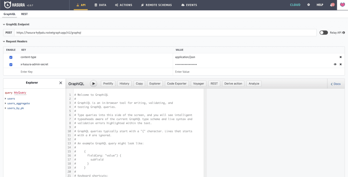This screenshot has width=348, height=177.
Task: Select the REST sub-tab
Action: [x=25, y=14]
